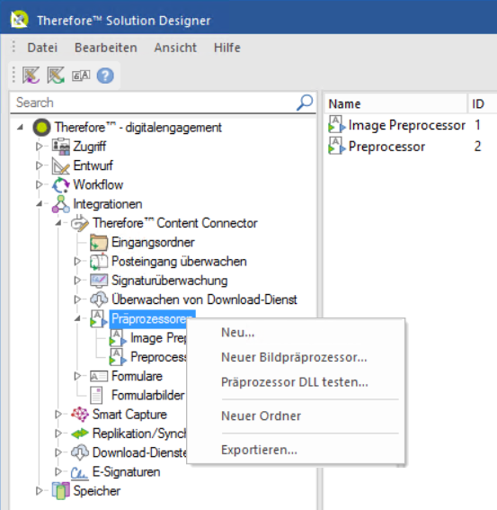Screen dimensions: 497x510
Task: Select Eingangsordner tree item
Action: pos(153,242)
